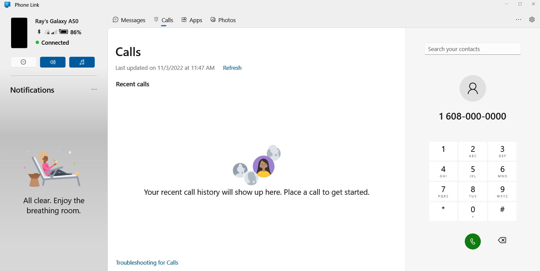Click the Search your contacts field
The width and height of the screenshot is (540, 271).
click(x=473, y=49)
